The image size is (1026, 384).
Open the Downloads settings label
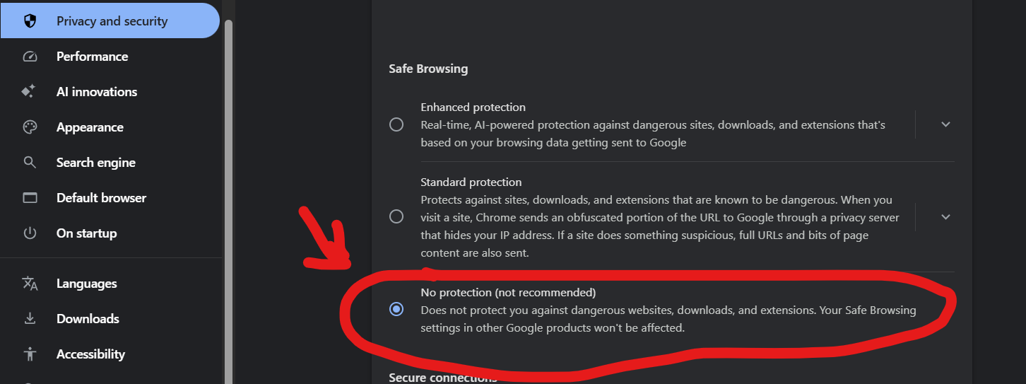point(88,319)
